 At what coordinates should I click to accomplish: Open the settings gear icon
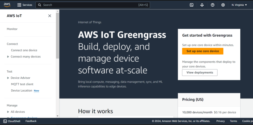tap(223, 5)
